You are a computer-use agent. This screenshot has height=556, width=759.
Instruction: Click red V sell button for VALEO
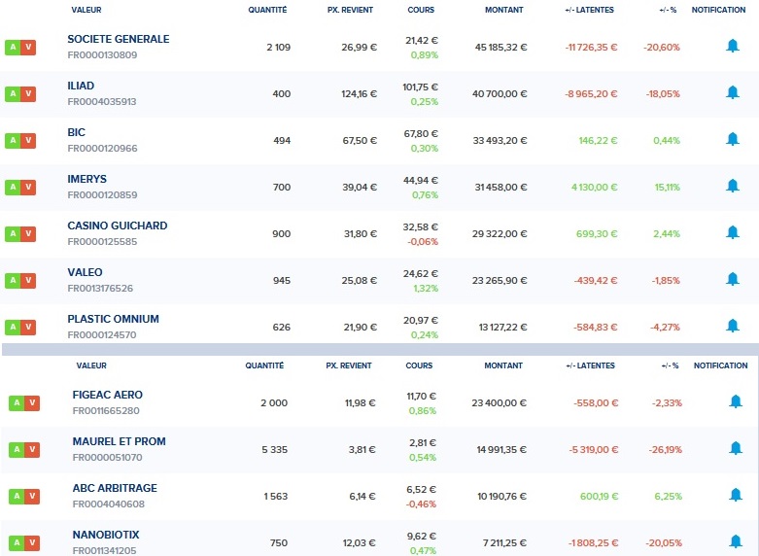[x=28, y=280]
